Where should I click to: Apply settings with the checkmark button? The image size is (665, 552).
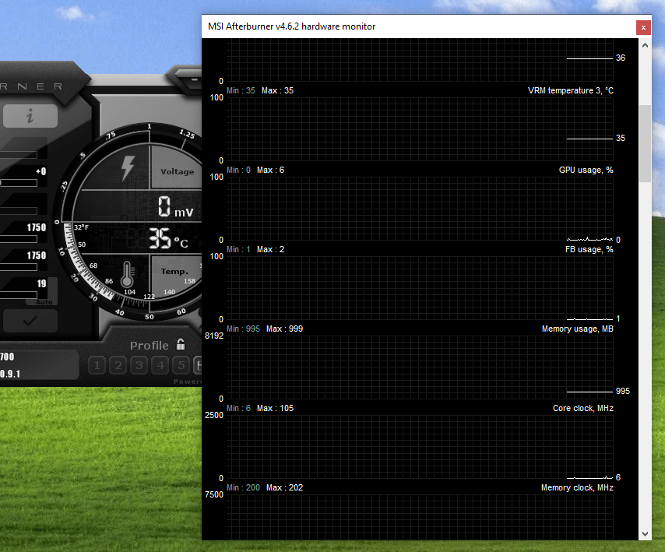click(x=30, y=321)
